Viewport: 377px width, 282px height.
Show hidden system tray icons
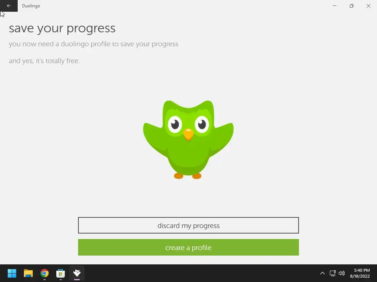323,273
